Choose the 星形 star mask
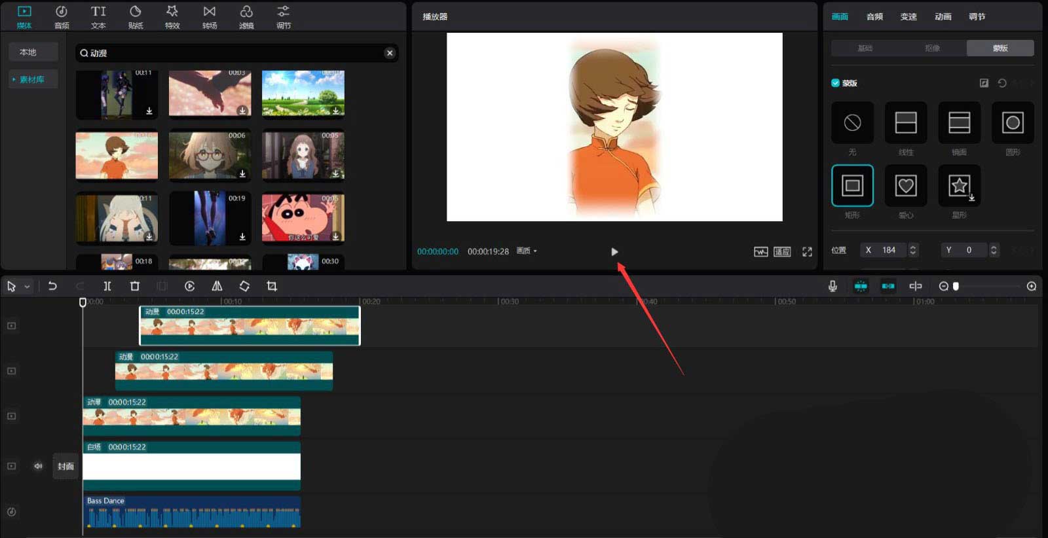The image size is (1048, 538). (x=960, y=185)
